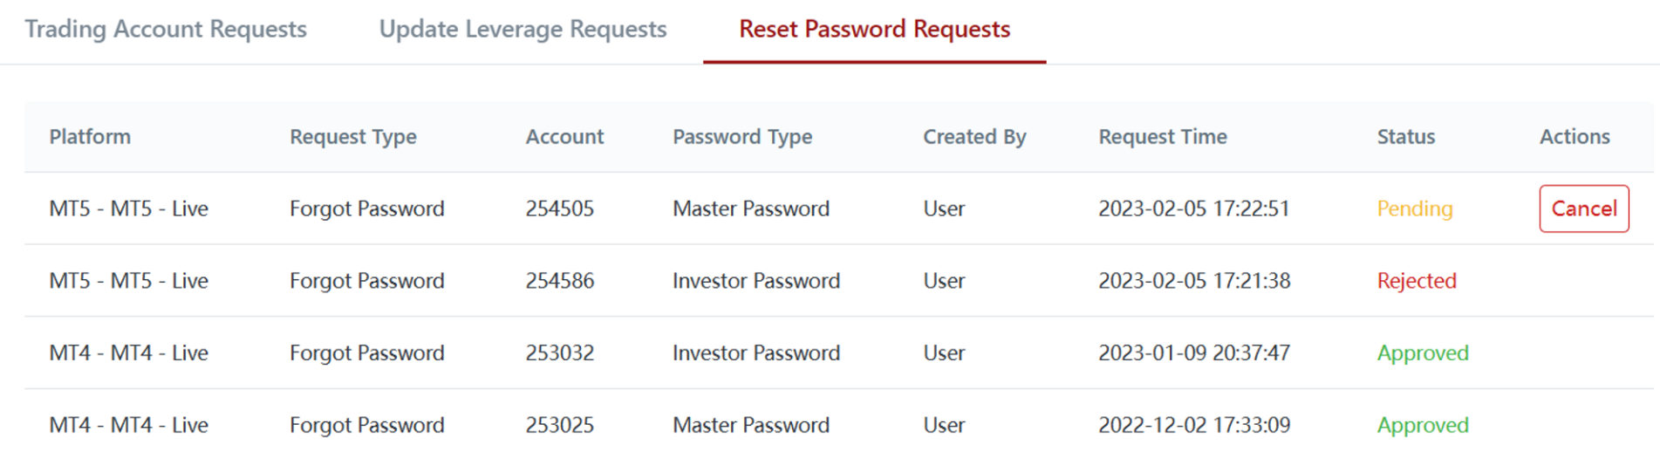Select the Reset Password Requests tab
This screenshot has width=1660, height=458.
click(874, 29)
